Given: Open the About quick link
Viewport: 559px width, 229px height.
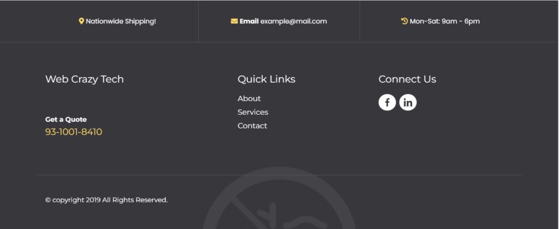Looking at the screenshot, I should pos(249,98).
